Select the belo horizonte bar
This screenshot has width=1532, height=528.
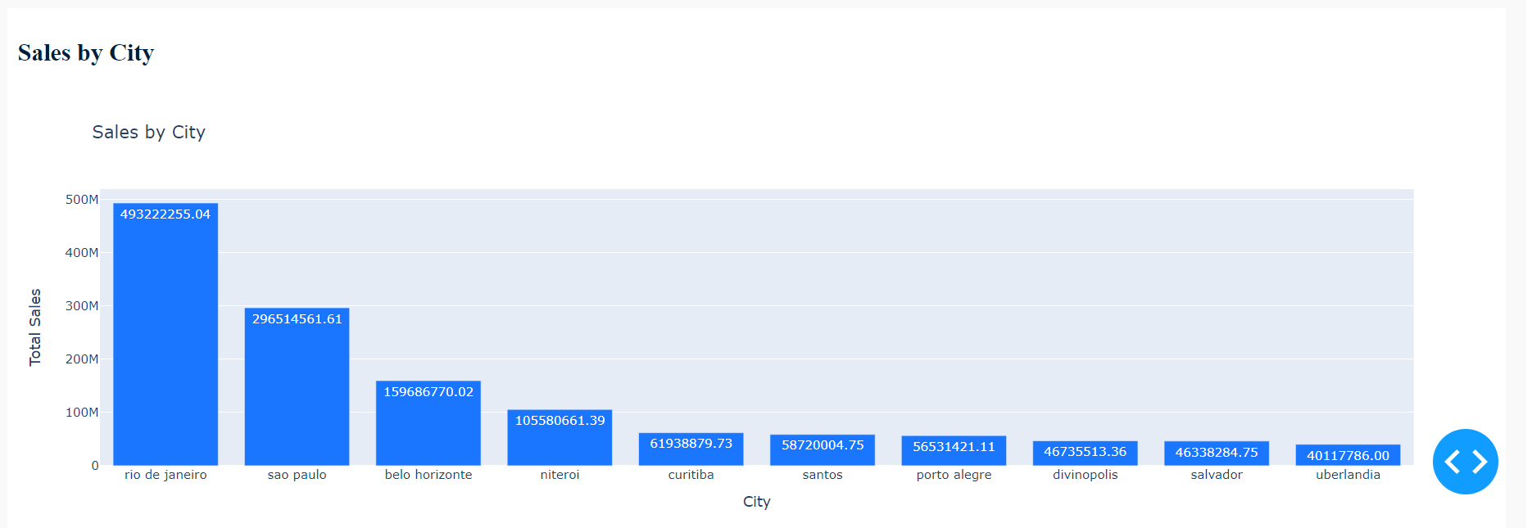point(428,422)
